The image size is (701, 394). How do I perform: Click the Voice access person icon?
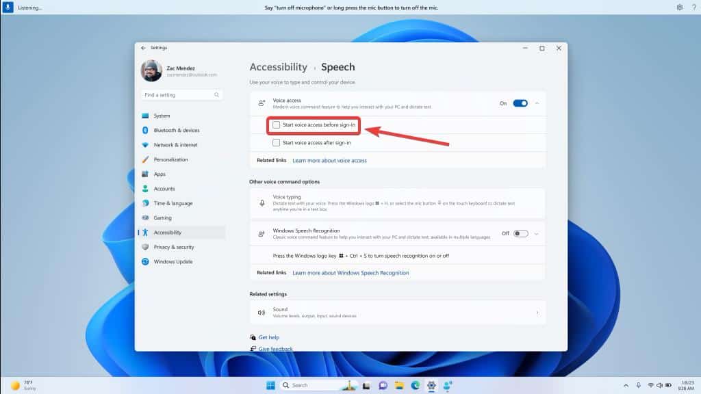[x=262, y=103]
